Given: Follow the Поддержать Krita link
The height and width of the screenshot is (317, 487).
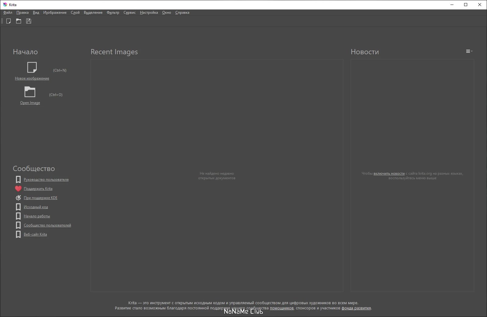Looking at the screenshot, I should (x=38, y=189).
